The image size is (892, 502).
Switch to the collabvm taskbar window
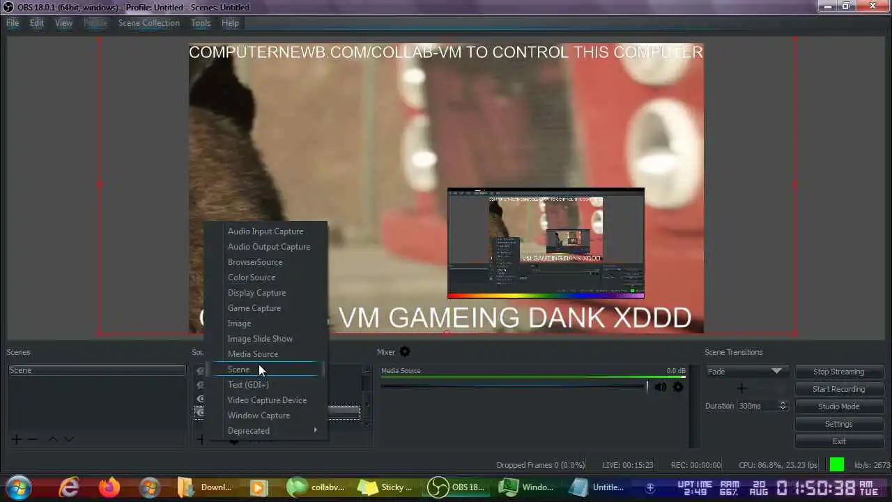(x=316, y=487)
